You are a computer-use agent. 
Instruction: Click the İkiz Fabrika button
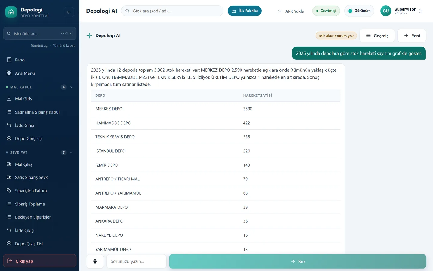244,11
